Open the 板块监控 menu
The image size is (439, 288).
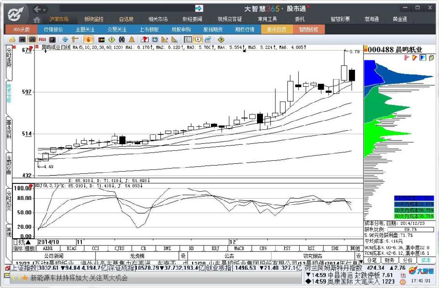pos(94,19)
